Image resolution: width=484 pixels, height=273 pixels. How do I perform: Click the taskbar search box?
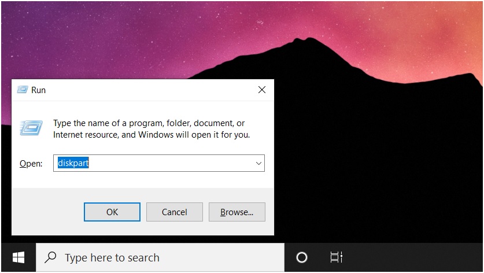click(x=160, y=257)
